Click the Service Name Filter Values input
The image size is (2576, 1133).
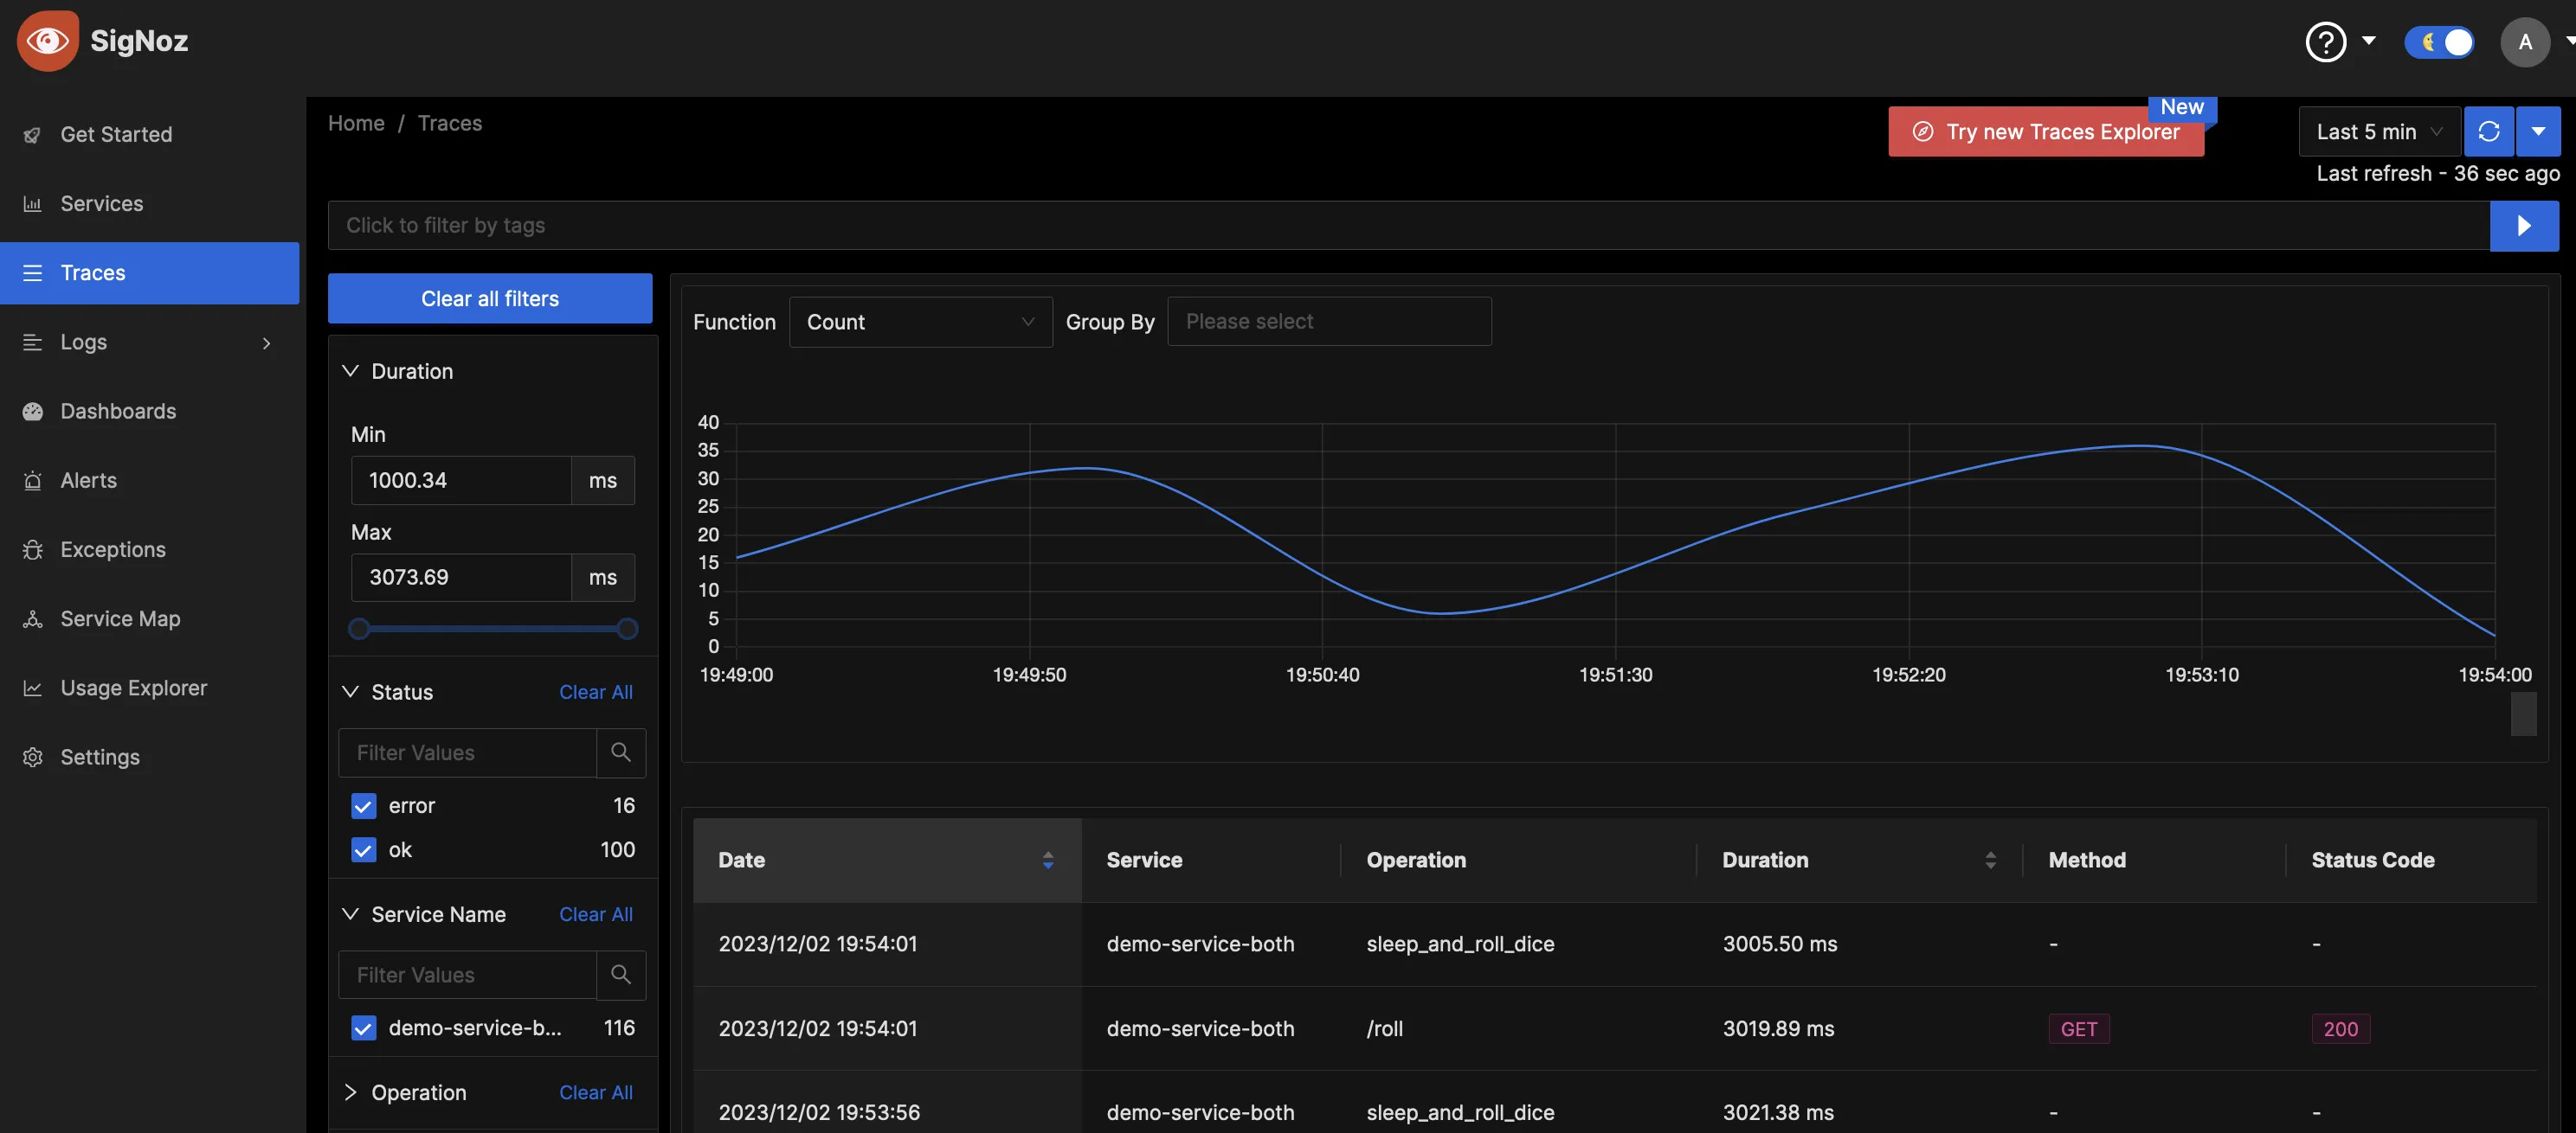tap(468, 974)
